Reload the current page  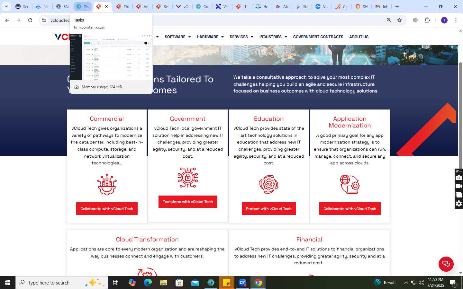(30, 20)
